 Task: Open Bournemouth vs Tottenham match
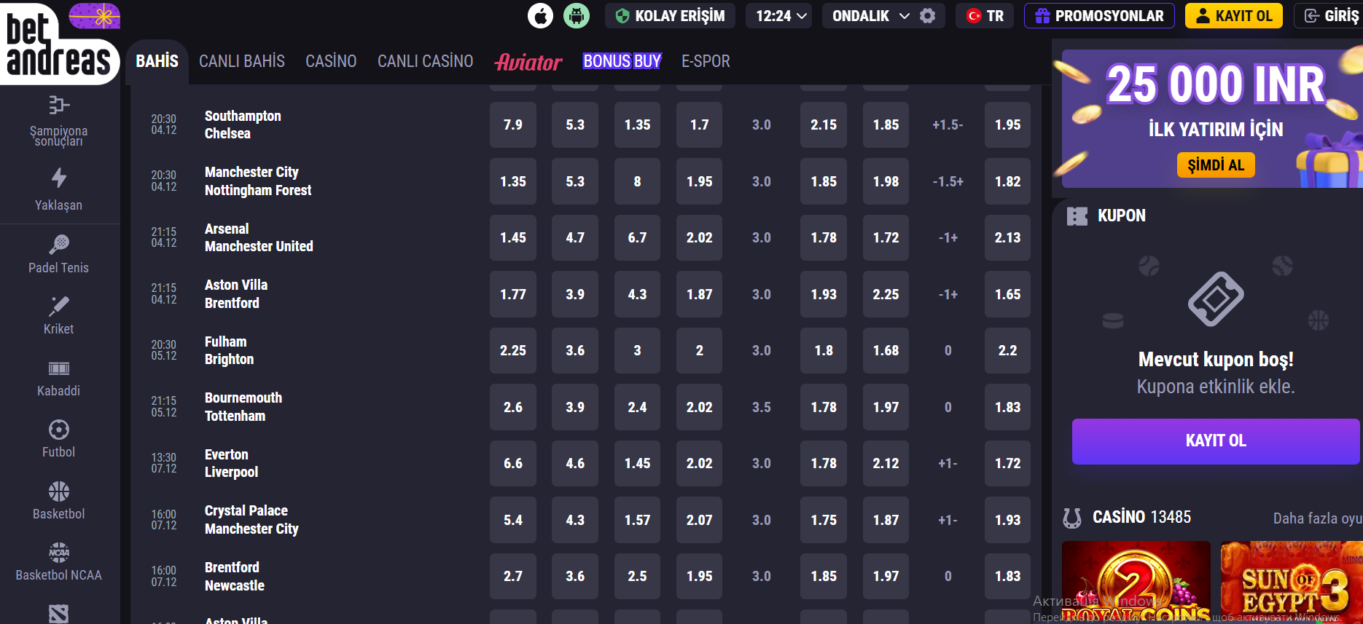point(243,407)
